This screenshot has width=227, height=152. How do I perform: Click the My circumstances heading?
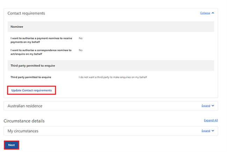point(23,131)
